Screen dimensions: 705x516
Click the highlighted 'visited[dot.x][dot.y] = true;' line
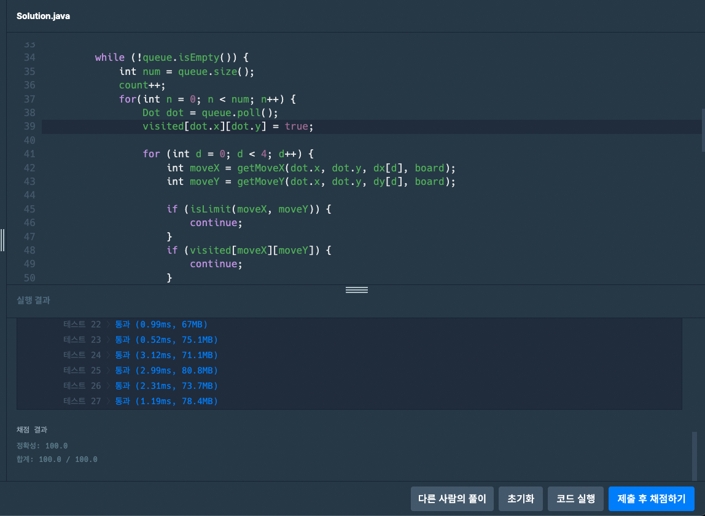[228, 127]
